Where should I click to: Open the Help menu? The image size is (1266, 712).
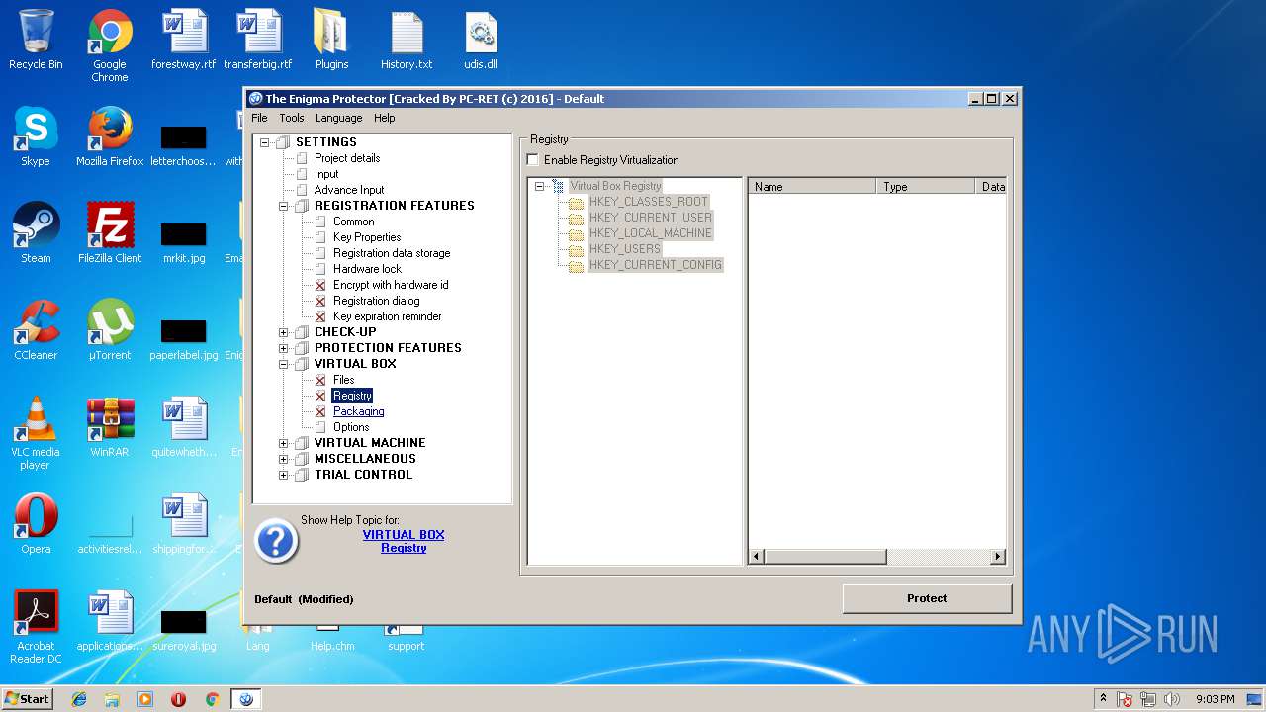coord(385,118)
